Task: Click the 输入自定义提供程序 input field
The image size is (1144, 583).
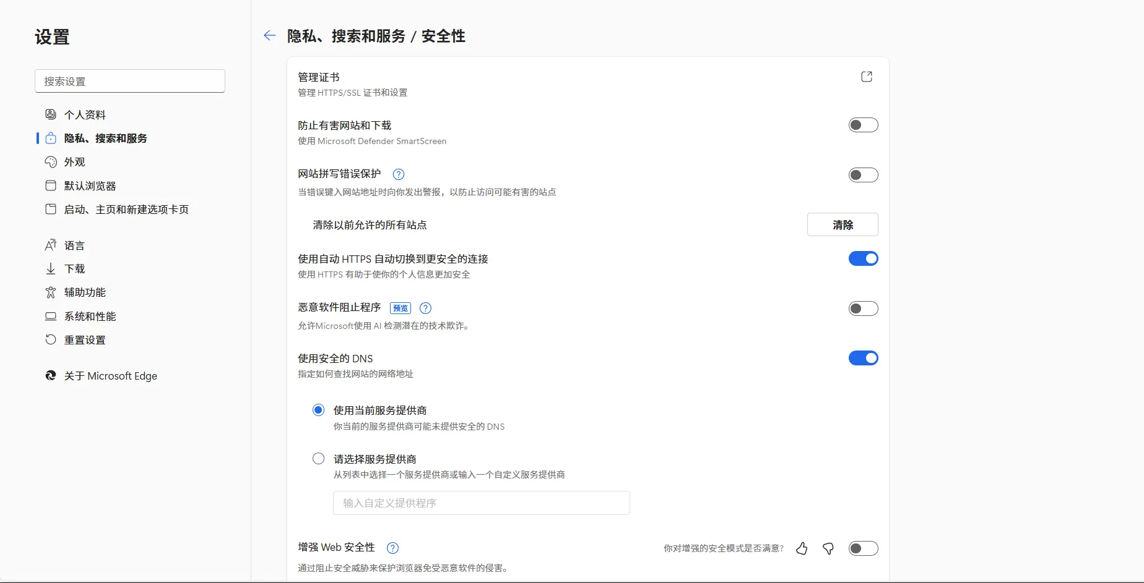Action: click(x=481, y=503)
